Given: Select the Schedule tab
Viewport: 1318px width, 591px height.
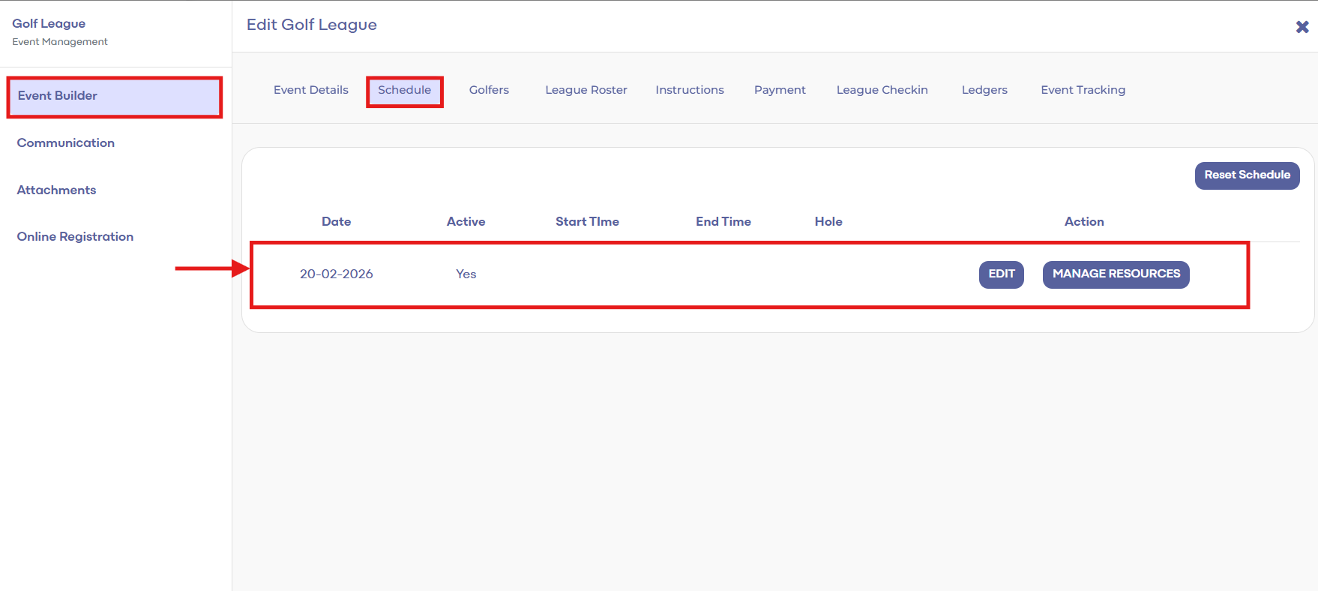Looking at the screenshot, I should [x=404, y=90].
